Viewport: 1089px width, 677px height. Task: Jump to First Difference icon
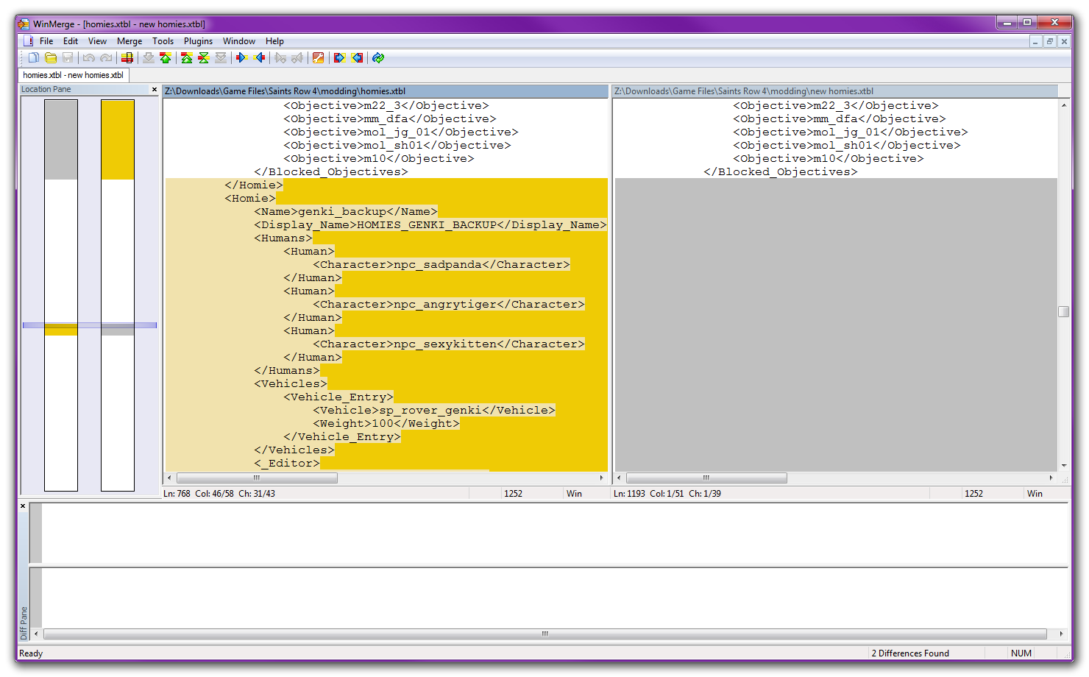click(187, 57)
